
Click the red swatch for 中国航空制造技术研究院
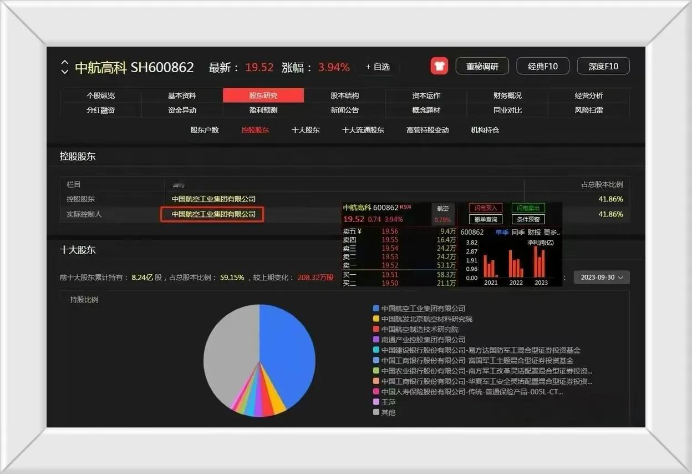coord(376,329)
